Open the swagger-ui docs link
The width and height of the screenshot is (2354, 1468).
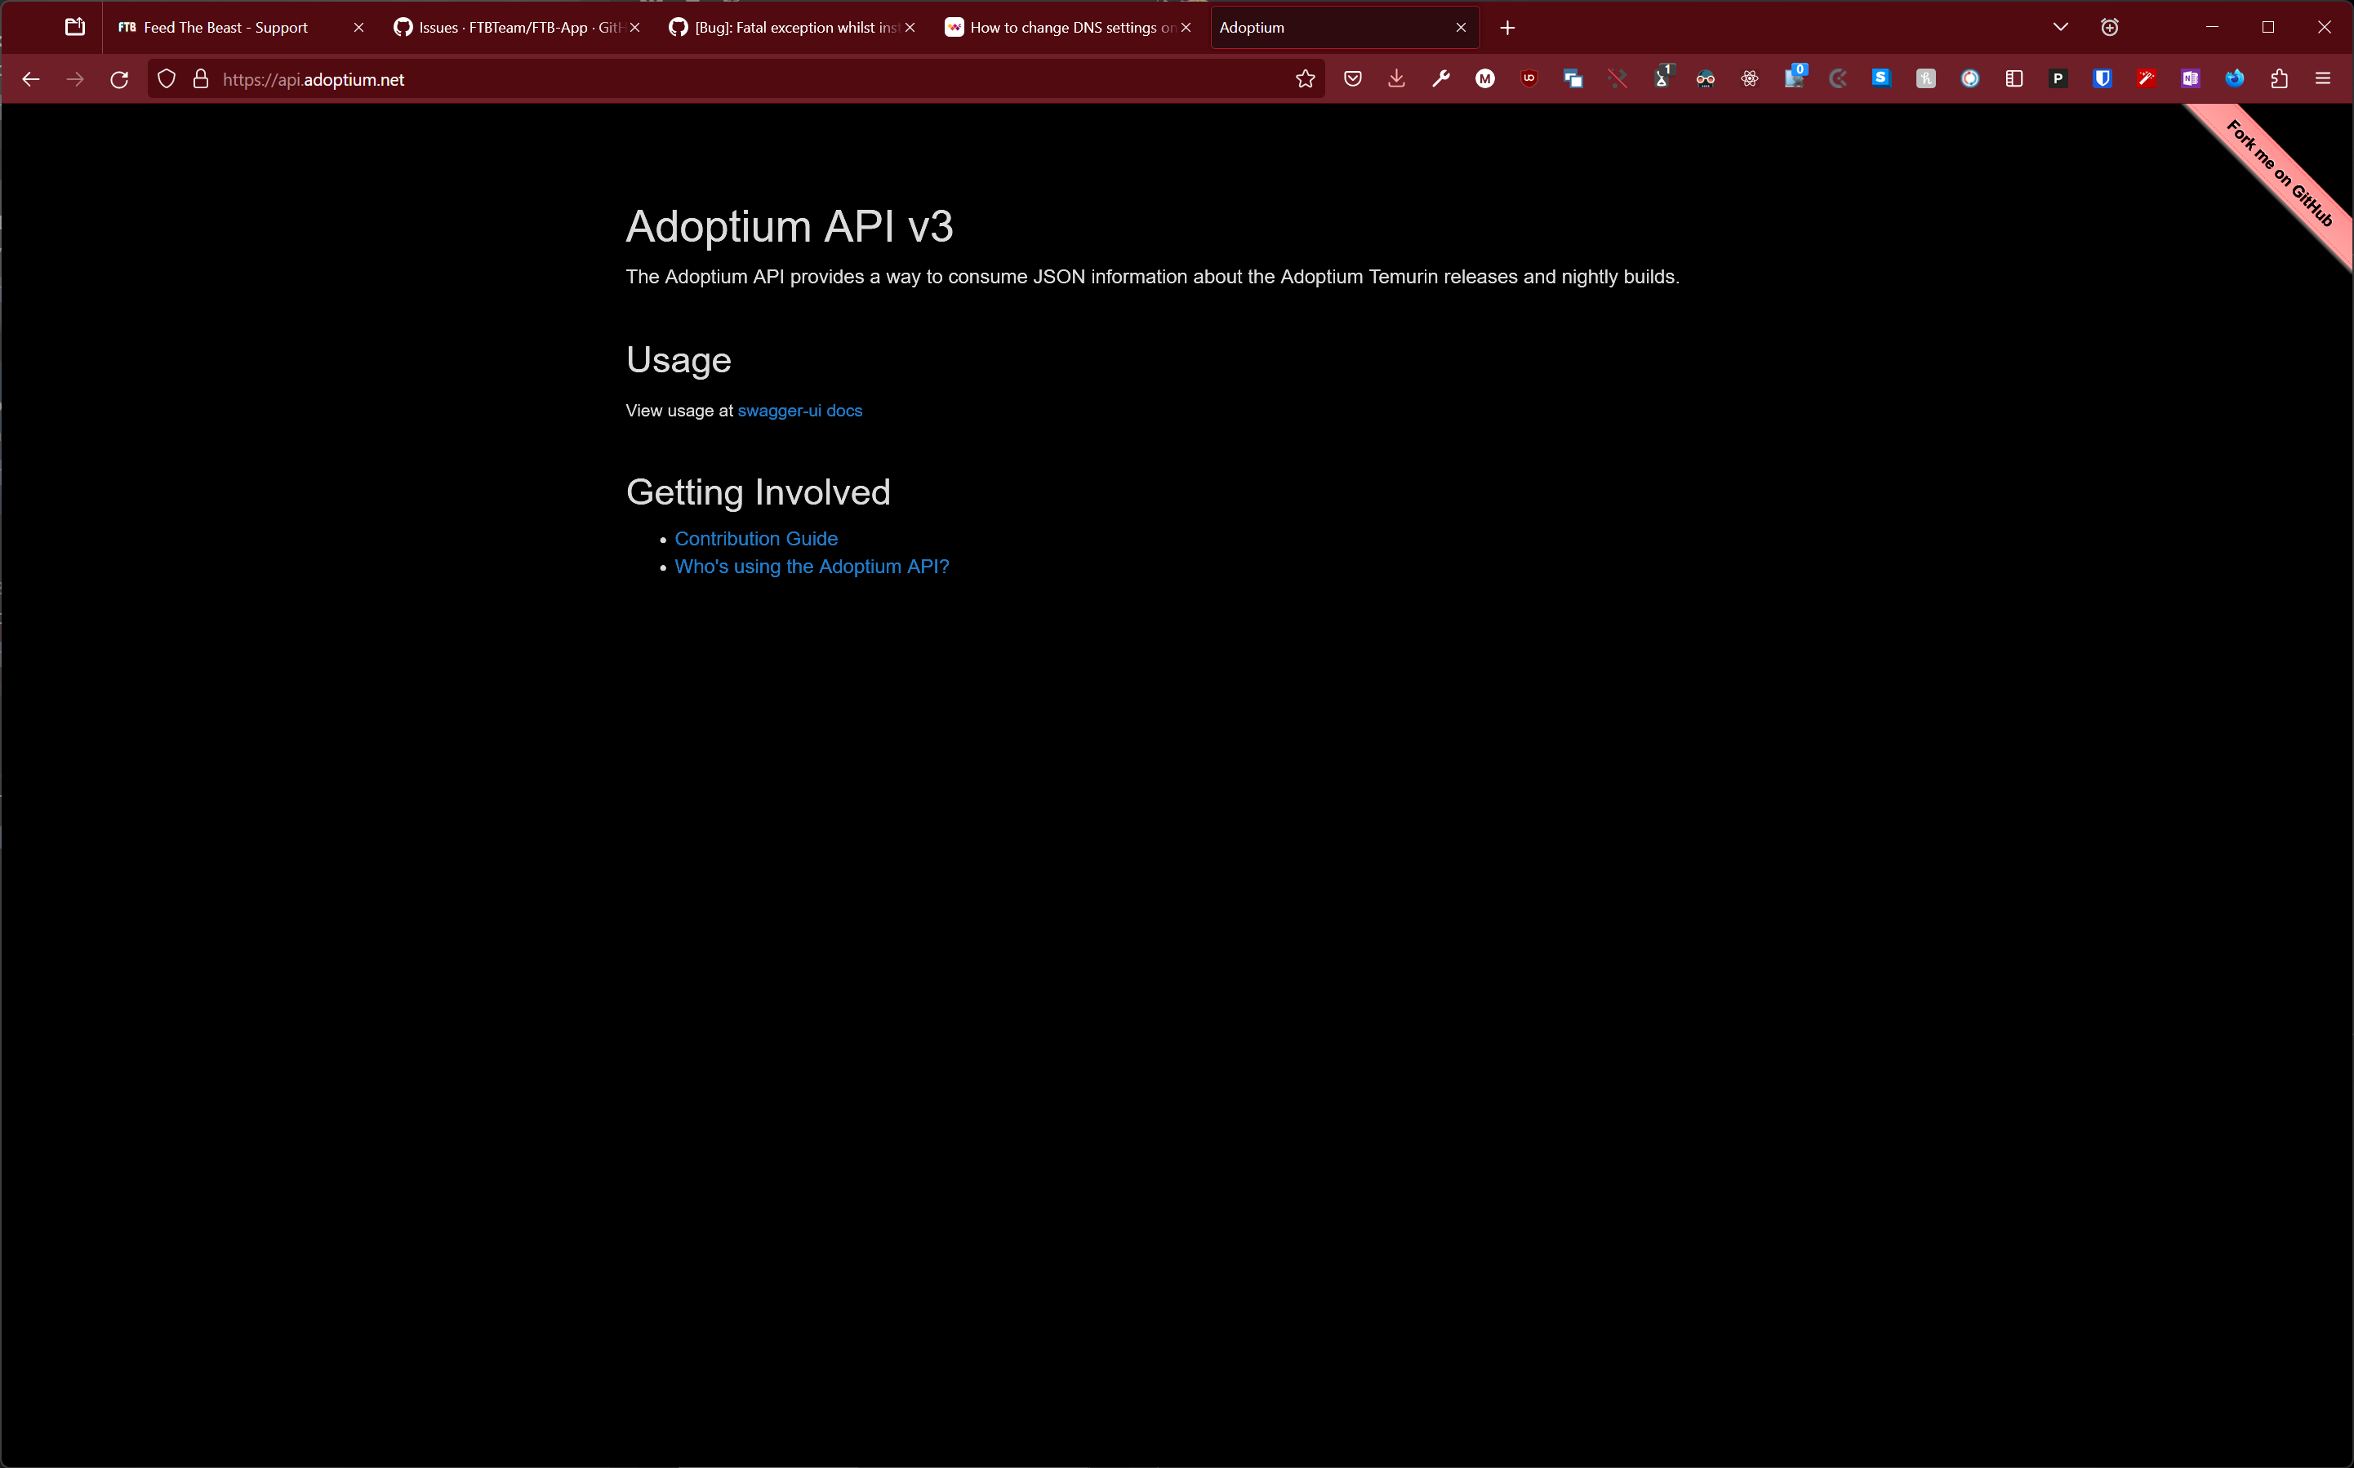click(x=799, y=410)
